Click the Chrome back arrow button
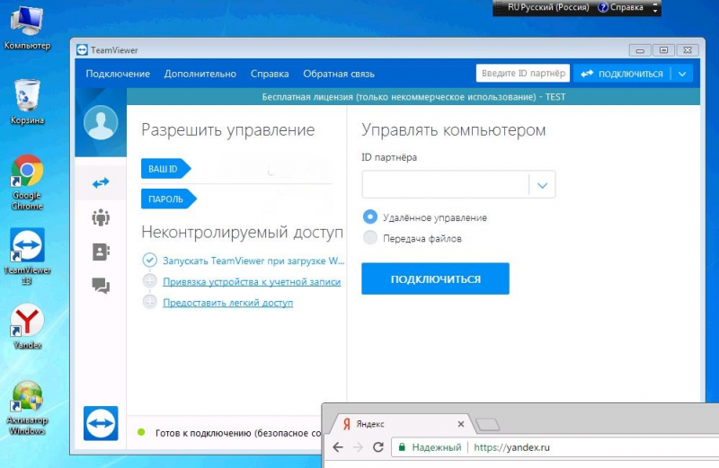The height and width of the screenshot is (468, 719). click(x=338, y=447)
